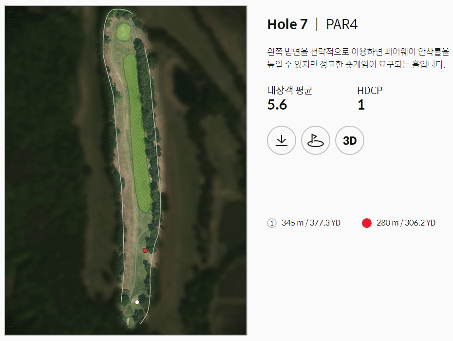Select the 내장객 평균 score 5.6
The height and width of the screenshot is (341, 453).
coord(275,105)
